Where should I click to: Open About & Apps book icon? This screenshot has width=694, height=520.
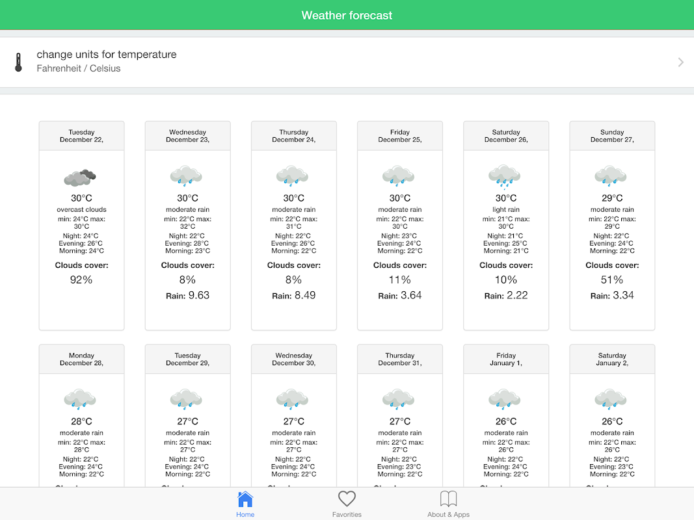tap(448, 499)
